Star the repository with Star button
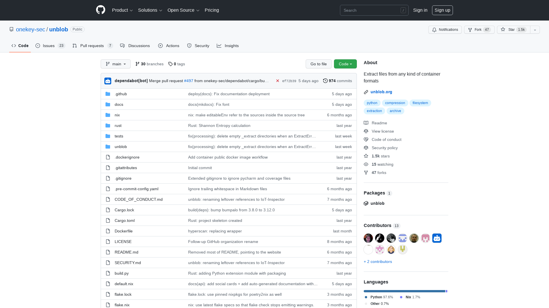Viewport: 549px width, 308px height. 514,30
